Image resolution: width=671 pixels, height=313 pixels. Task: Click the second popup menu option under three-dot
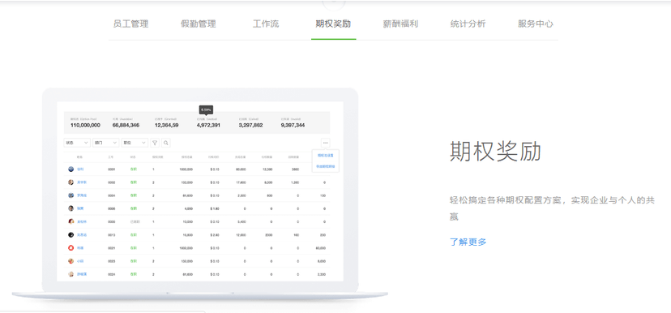tap(326, 166)
